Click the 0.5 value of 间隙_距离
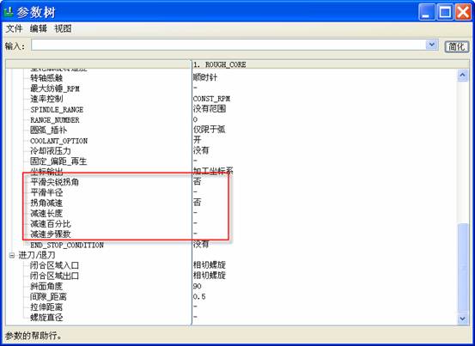Image resolution: width=475 pixels, height=346 pixels. pyautogui.click(x=199, y=297)
